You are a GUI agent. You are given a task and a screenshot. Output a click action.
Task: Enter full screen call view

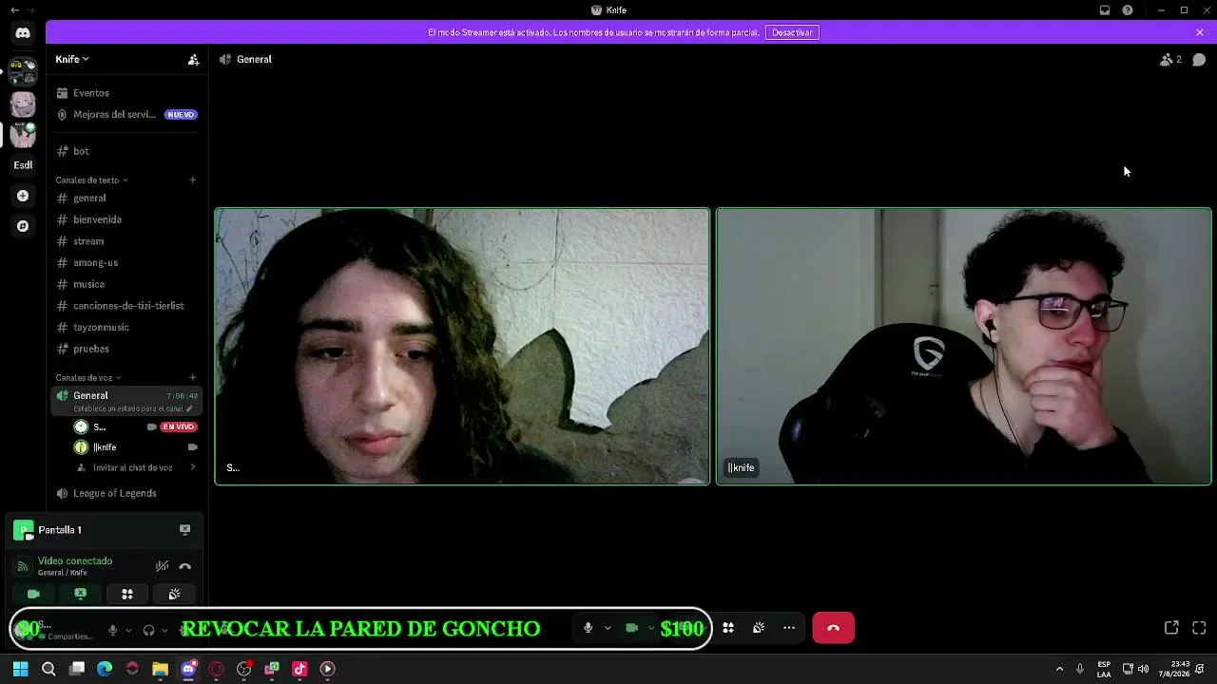[1199, 628]
